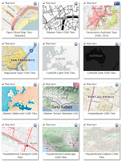Select Stamen Watercolor OSM Tiles title
The height and width of the screenshot is (162, 123).
click(x=20, y=113)
